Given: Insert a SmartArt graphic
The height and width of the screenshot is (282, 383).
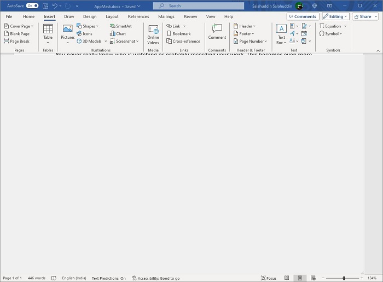Looking at the screenshot, I should point(121,26).
